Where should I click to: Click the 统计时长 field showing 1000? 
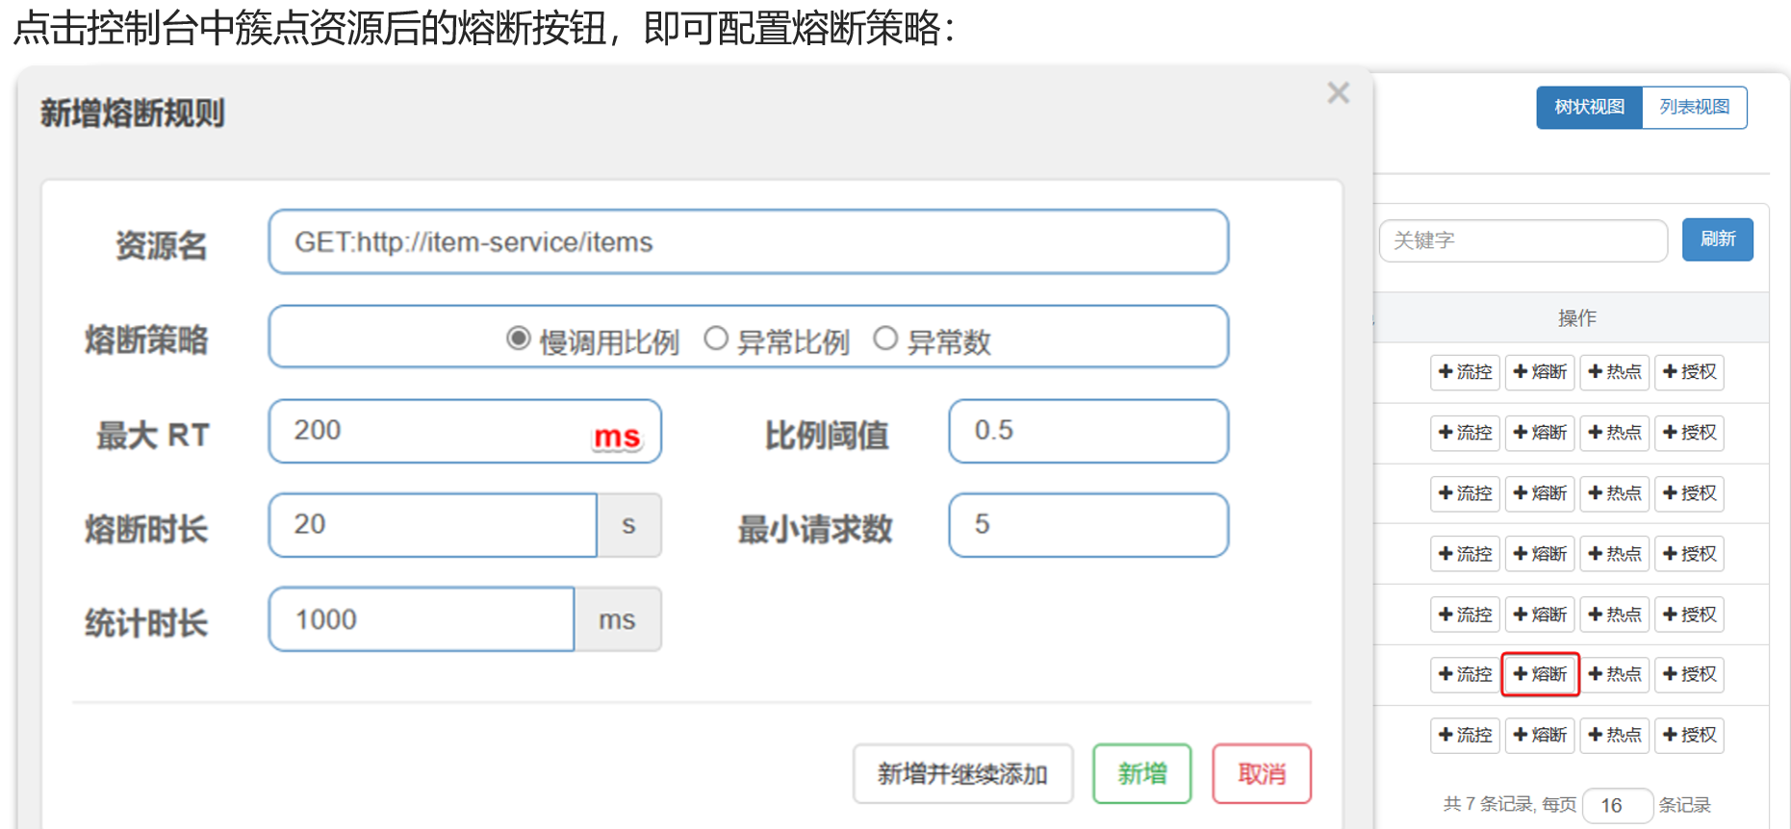click(x=422, y=619)
